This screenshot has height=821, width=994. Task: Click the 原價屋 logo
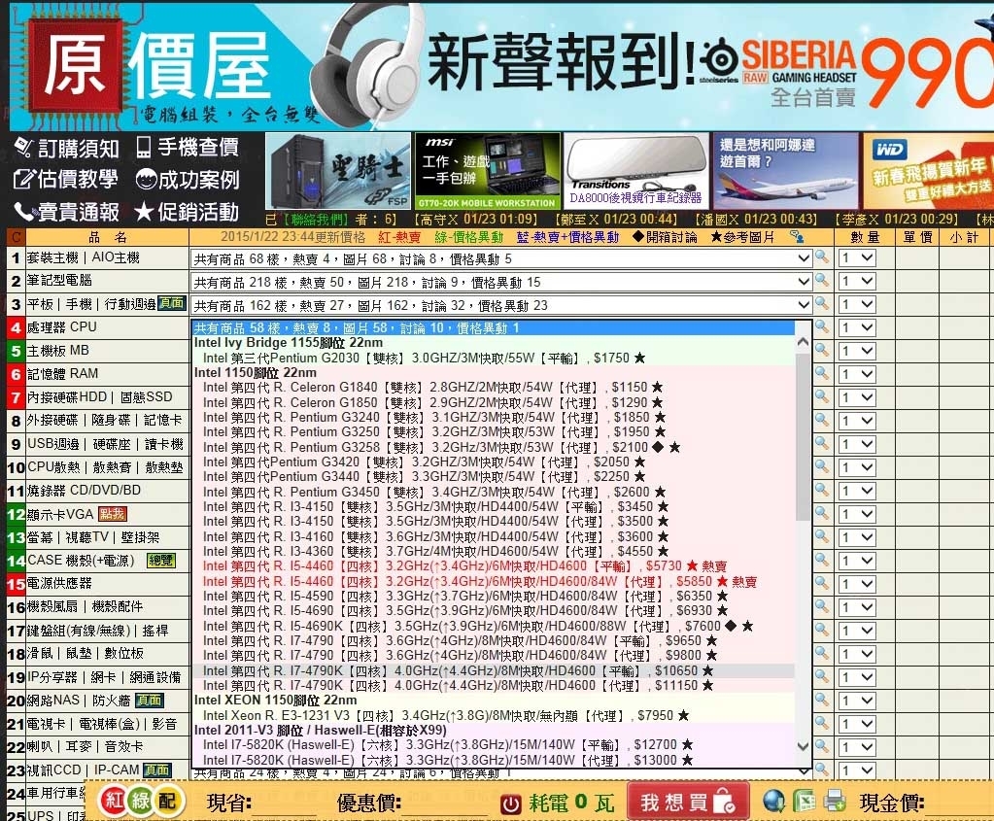[149, 68]
